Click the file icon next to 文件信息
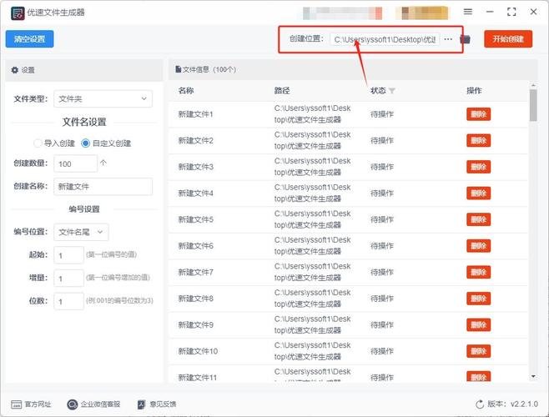This screenshot has height=417, width=549. [179, 69]
